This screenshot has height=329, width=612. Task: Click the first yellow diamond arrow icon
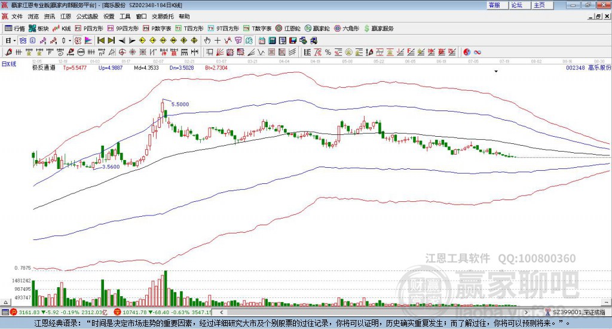click(142, 41)
